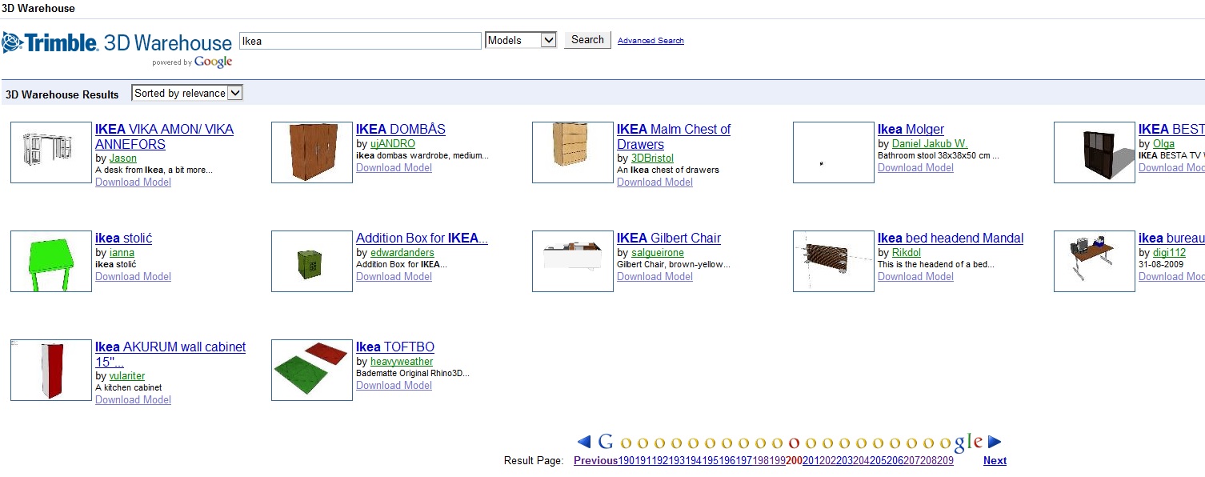Click the Trimble 3D Warehouse logo
Screen dimensions: 1205x477
coord(118,48)
